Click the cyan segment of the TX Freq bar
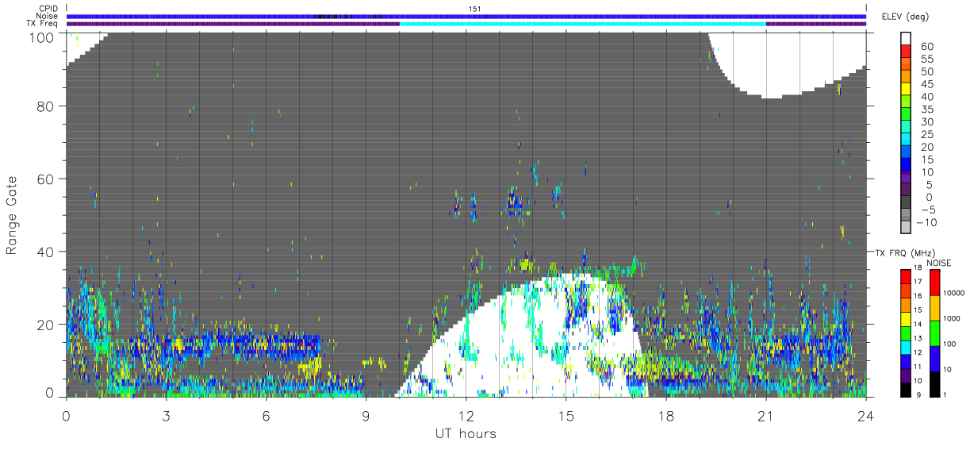Image resolution: width=974 pixels, height=450 pixels. coord(583,24)
